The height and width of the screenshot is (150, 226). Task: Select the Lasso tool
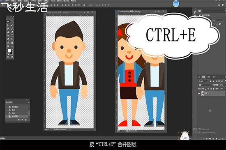pyautogui.click(x=8, y=25)
